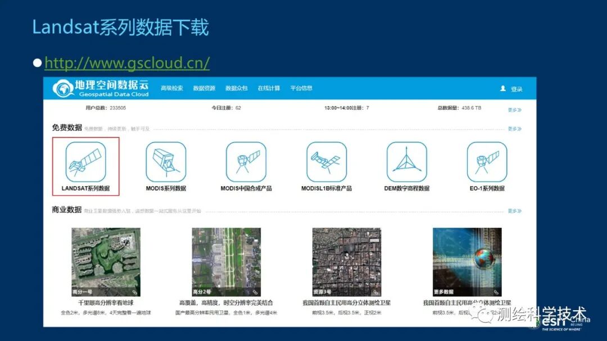
Task: Click the MODIS系列数据 text label
Action: tap(166, 188)
